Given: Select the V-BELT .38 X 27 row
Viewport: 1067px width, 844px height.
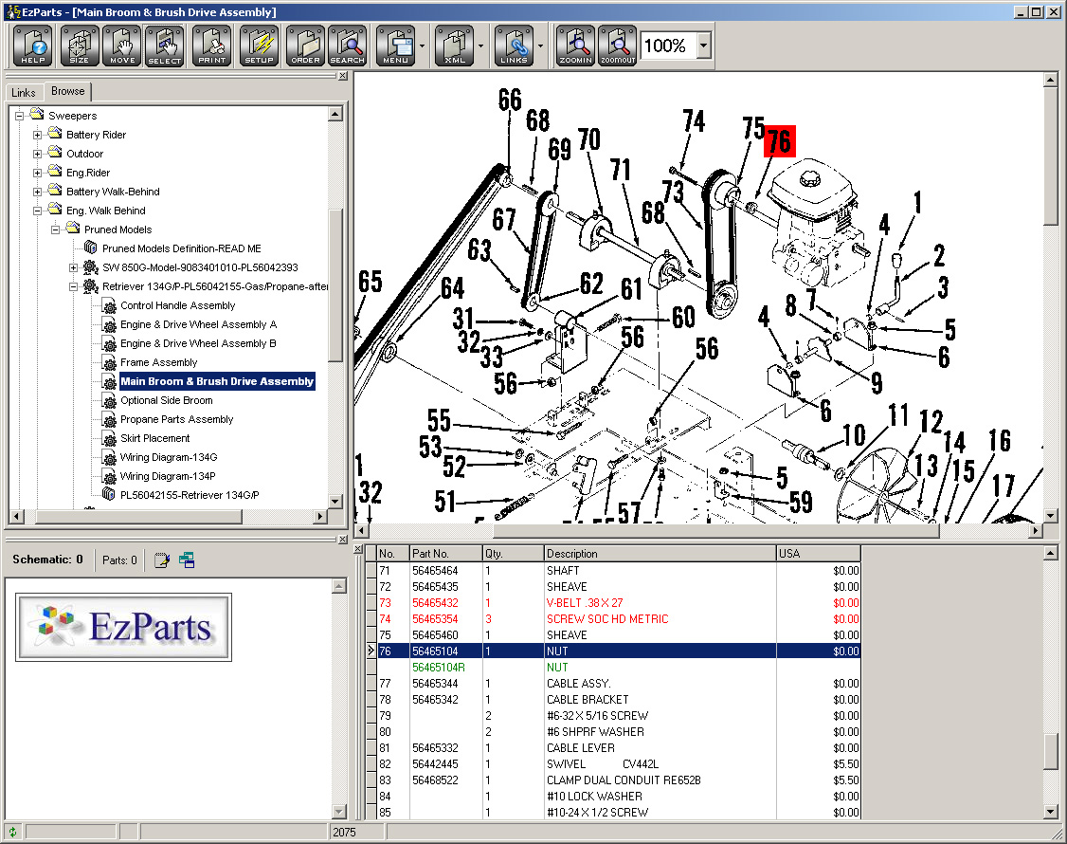Looking at the screenshot, I should pyautogui.click(x=619, y=603).
